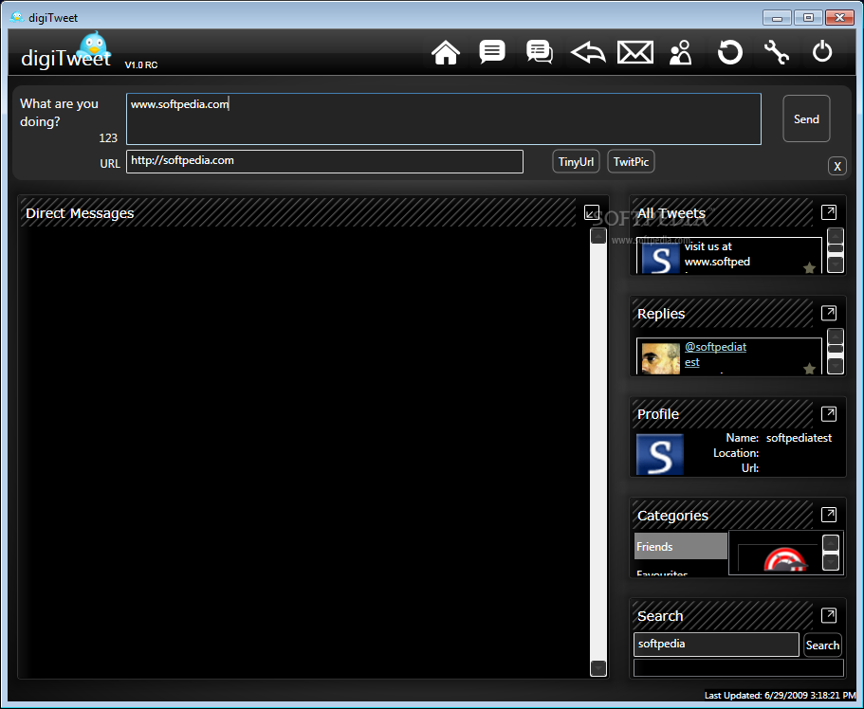Image resolution: width=864 pixels, height=709 pixels.
Task: Focus the What are you doing text box
Action: pos(444,119)
